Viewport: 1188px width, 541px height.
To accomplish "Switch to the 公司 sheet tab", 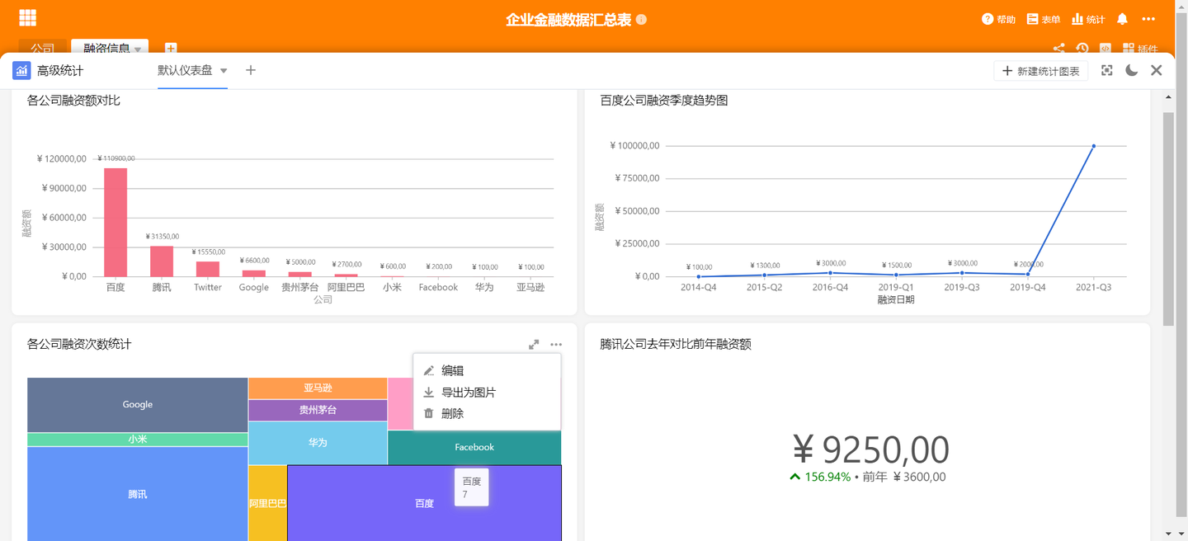I will 42,47.
